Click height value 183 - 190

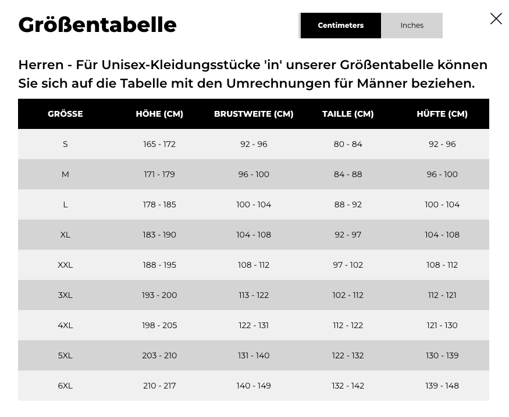click(x=159, y=235)
